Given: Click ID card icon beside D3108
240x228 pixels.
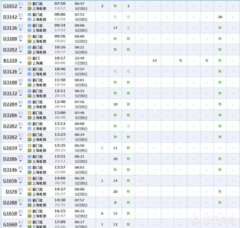Looking at the screenshot, I should click(20, 80).
